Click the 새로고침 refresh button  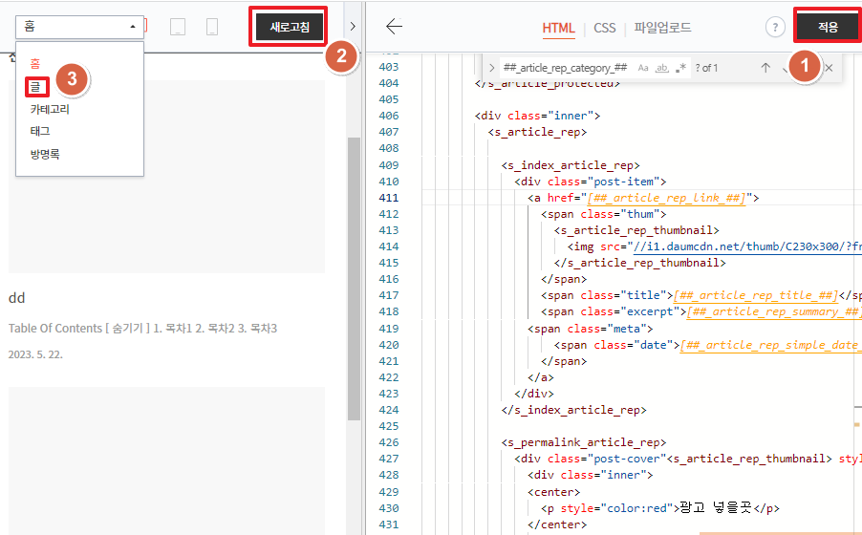(290, 27)
